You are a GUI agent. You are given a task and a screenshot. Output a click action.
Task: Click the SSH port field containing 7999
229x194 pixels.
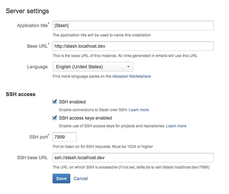(65, 137)
